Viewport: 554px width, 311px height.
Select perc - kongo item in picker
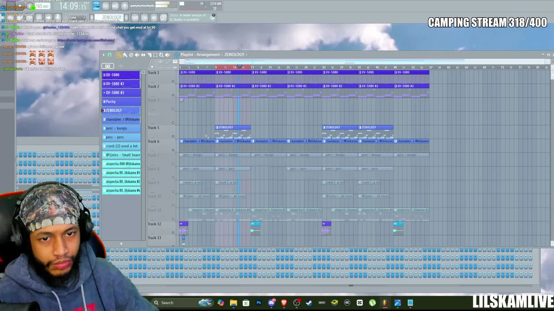click(x=121, y=128)
